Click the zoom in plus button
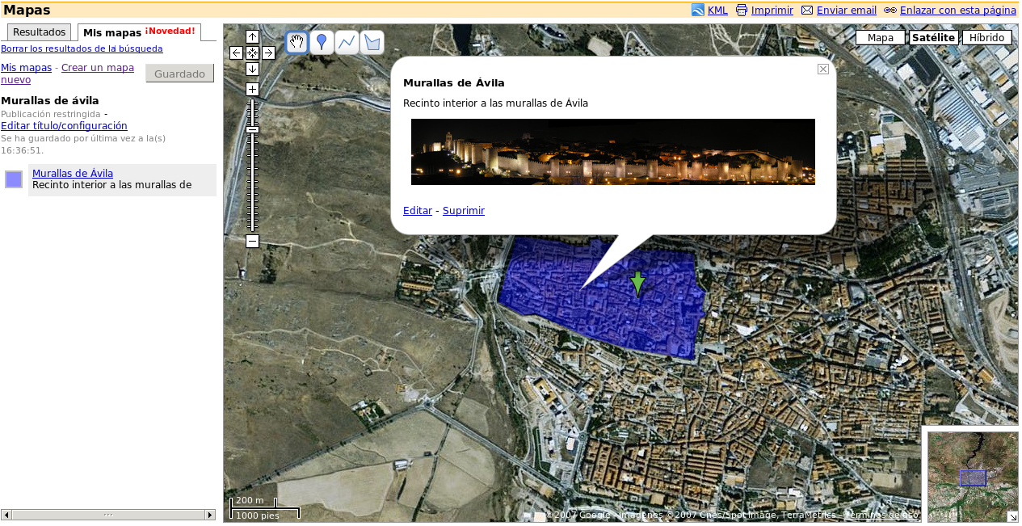The height and width of the screenshot is (526, 1022). click(252, 89)
